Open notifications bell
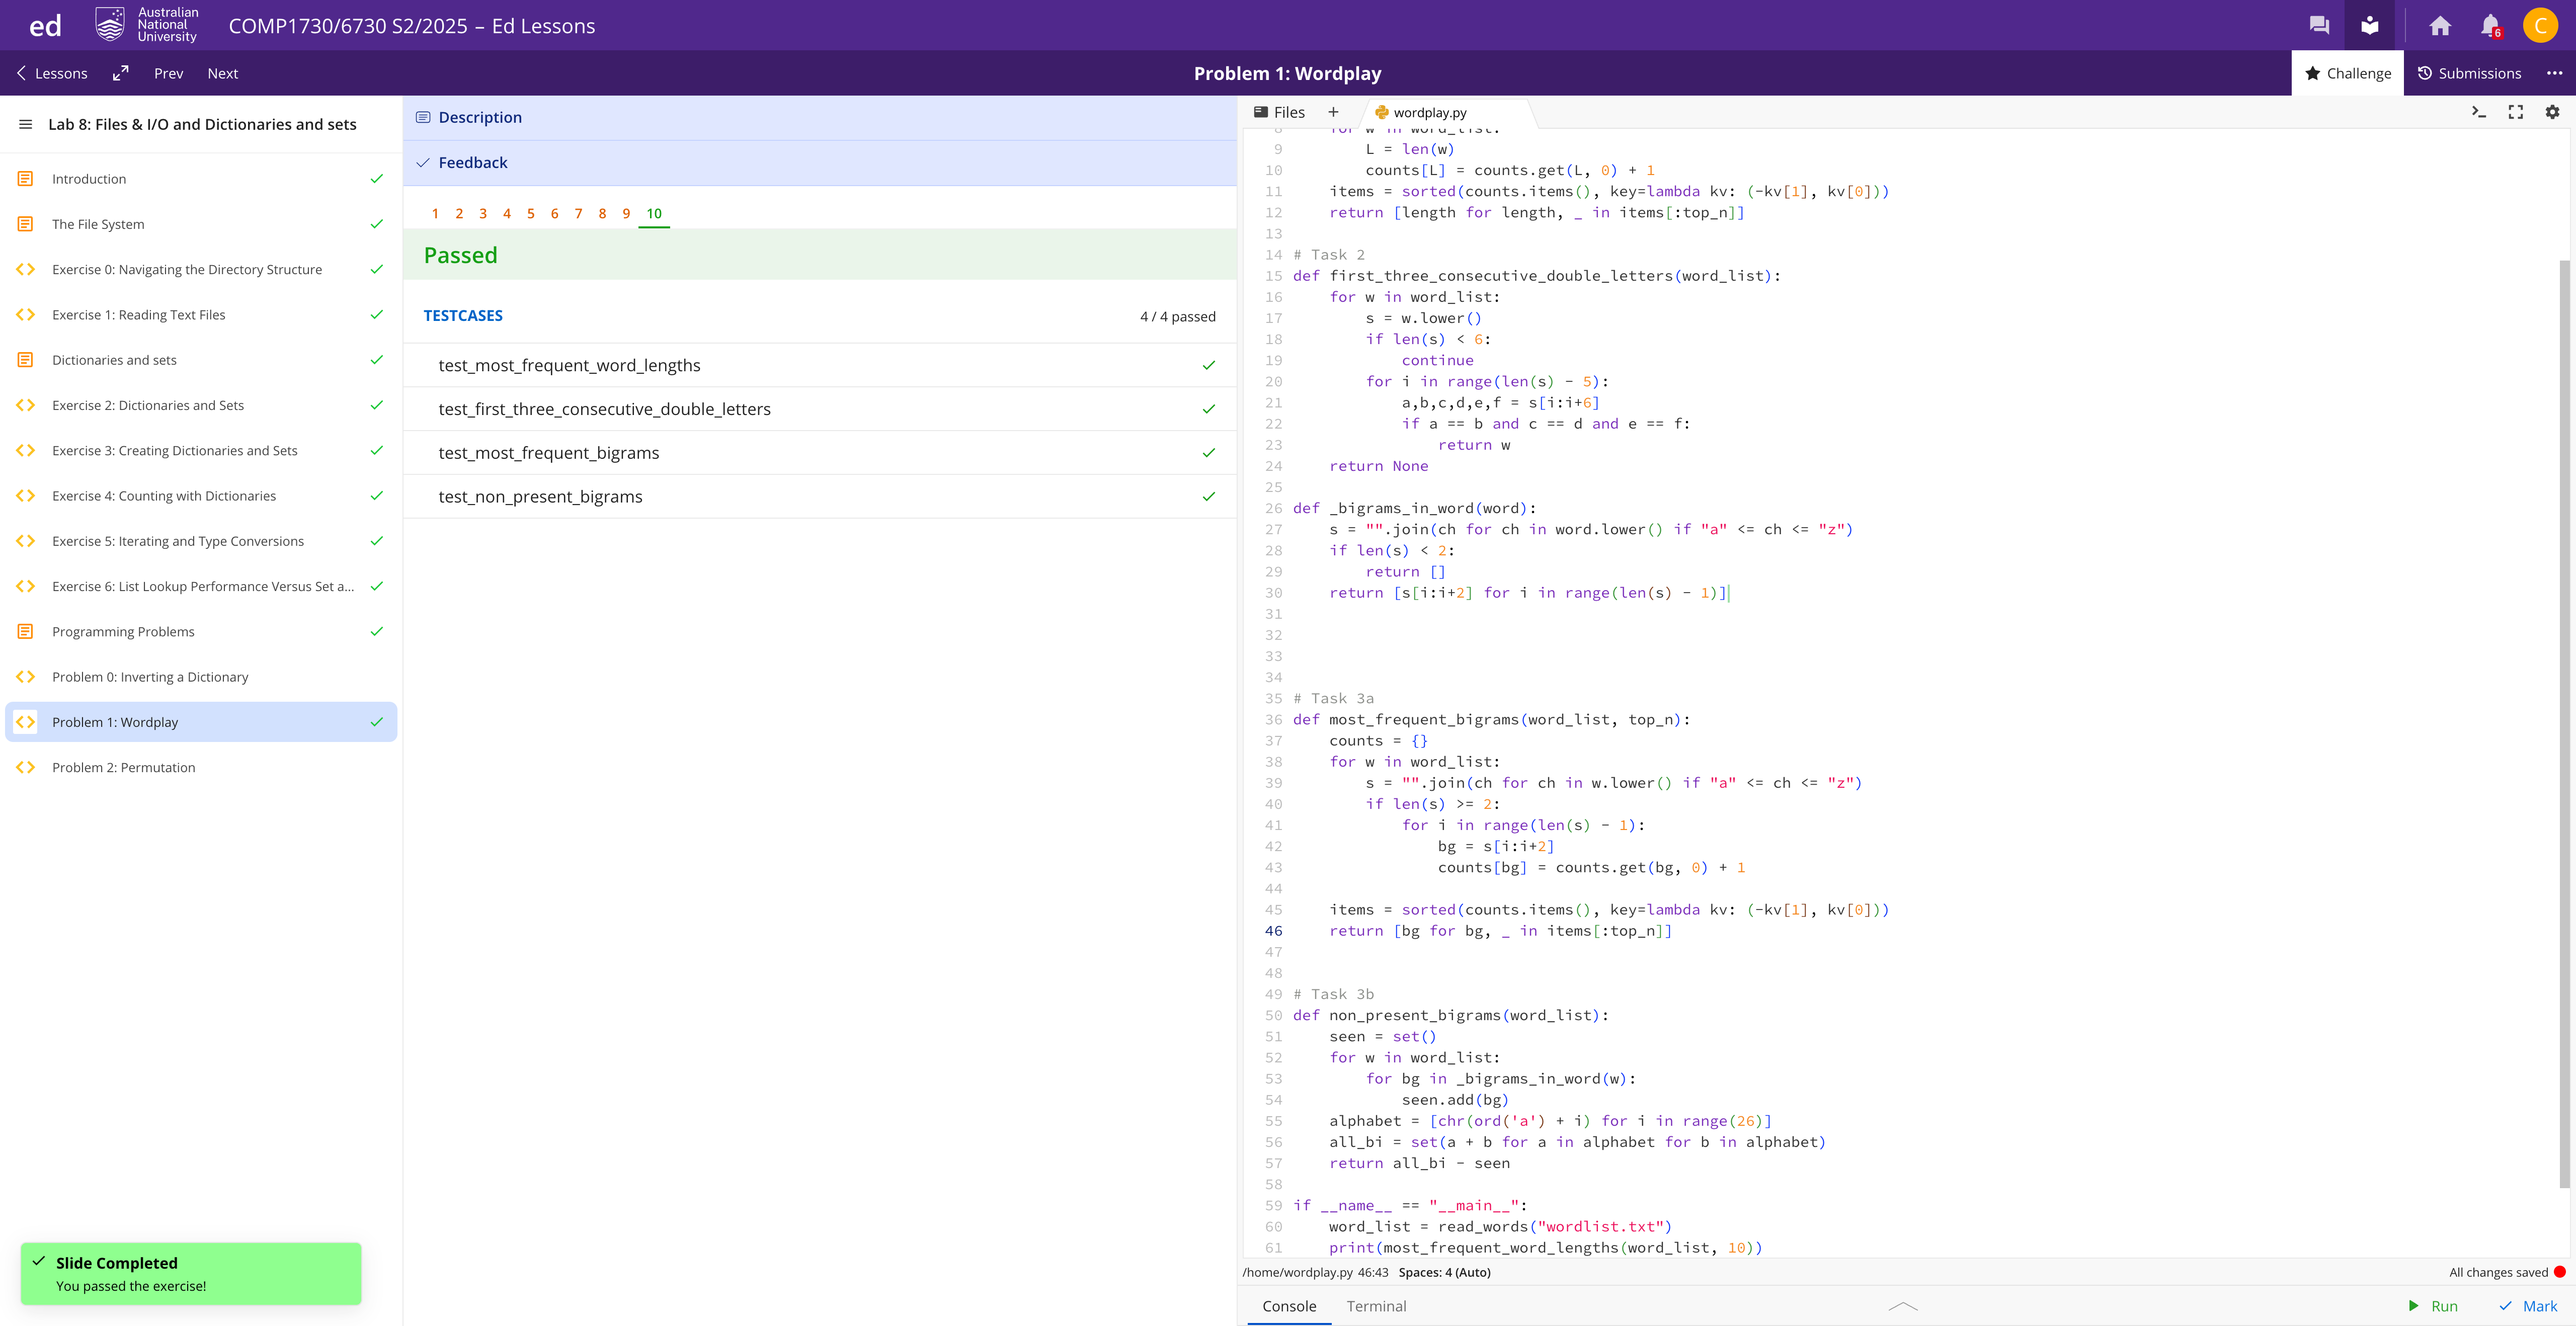 [2490, 26]
